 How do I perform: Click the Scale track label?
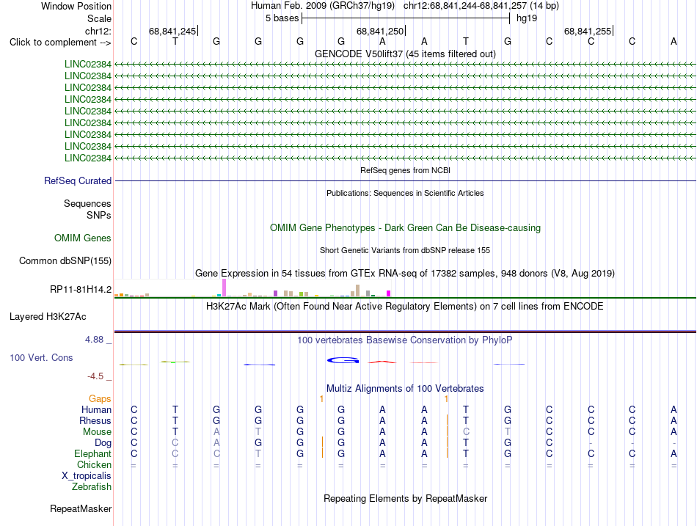click(99, 18)
